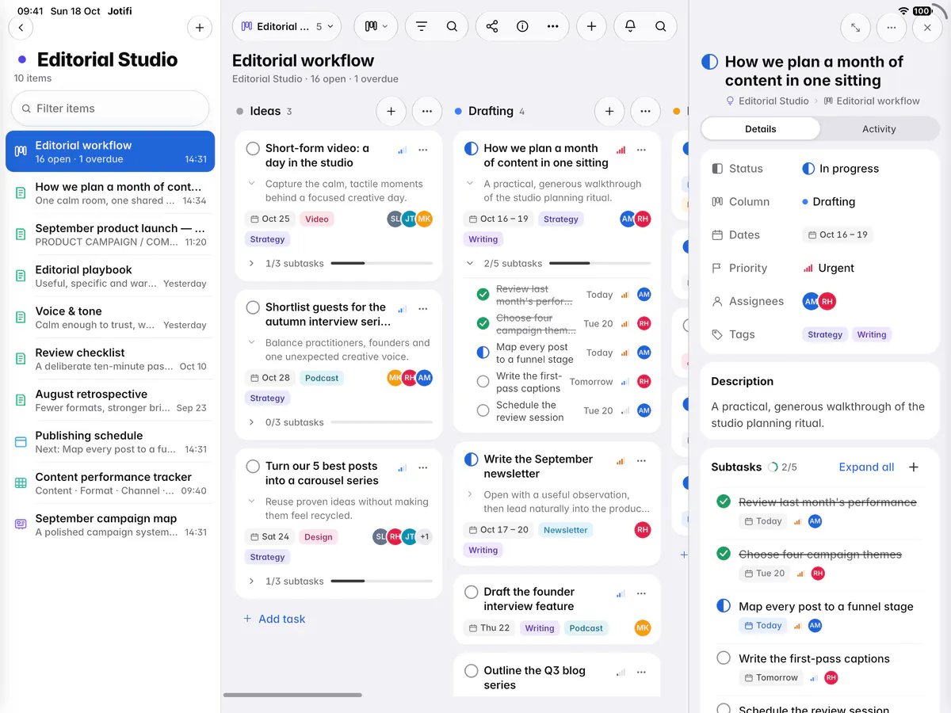Mark Shortlist guests task as complete

point(253,307)
